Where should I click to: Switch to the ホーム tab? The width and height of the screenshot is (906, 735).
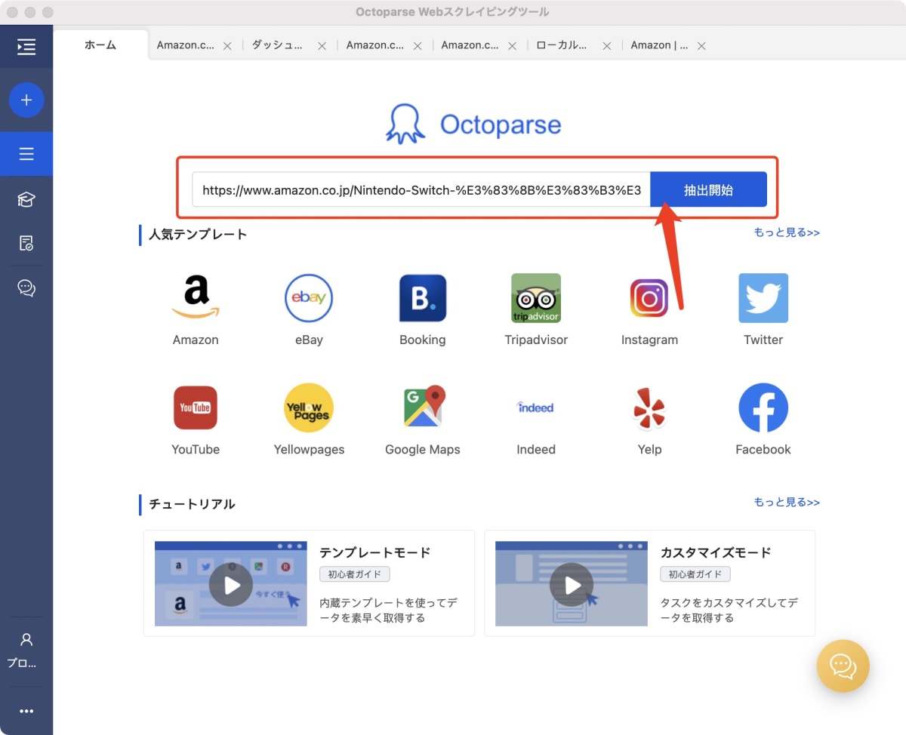point(100,45)
